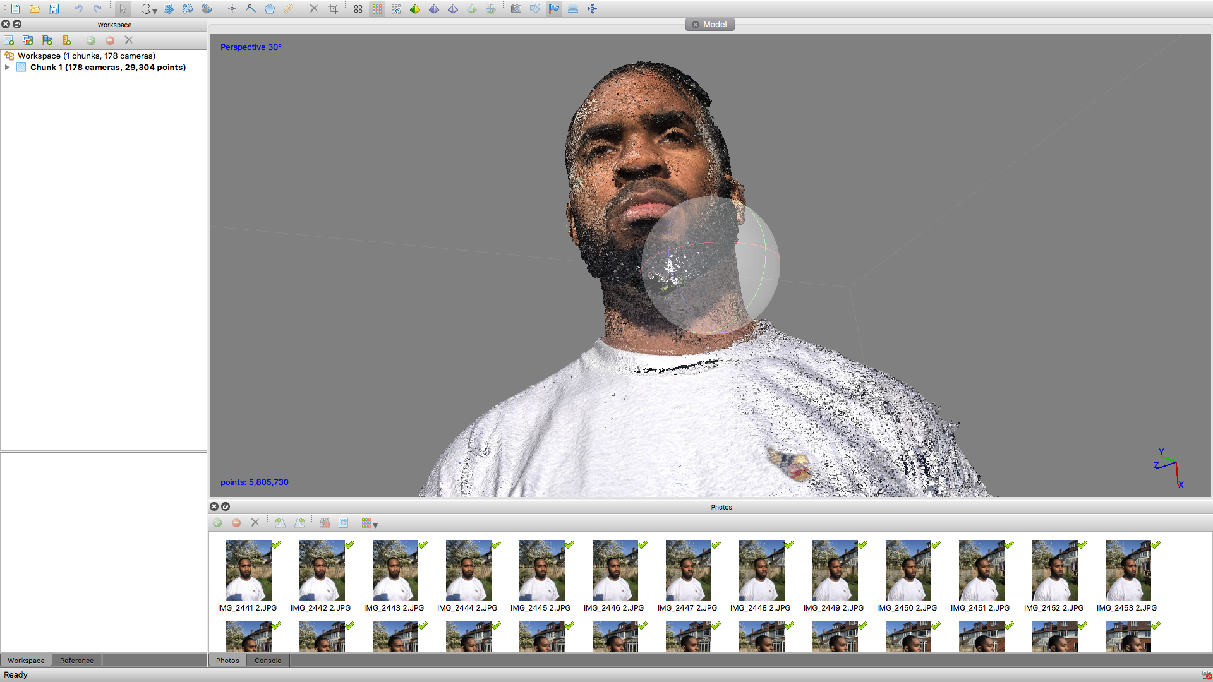Open the Reference panel tab
This screenshot has width=1213, height=682.
(x=76, y=660)
